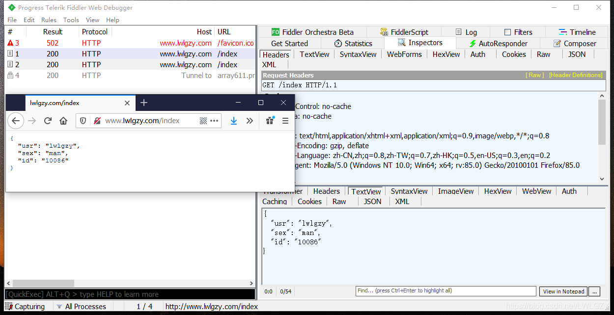Select request WebForms inspector tab

(x=404, y=54)
